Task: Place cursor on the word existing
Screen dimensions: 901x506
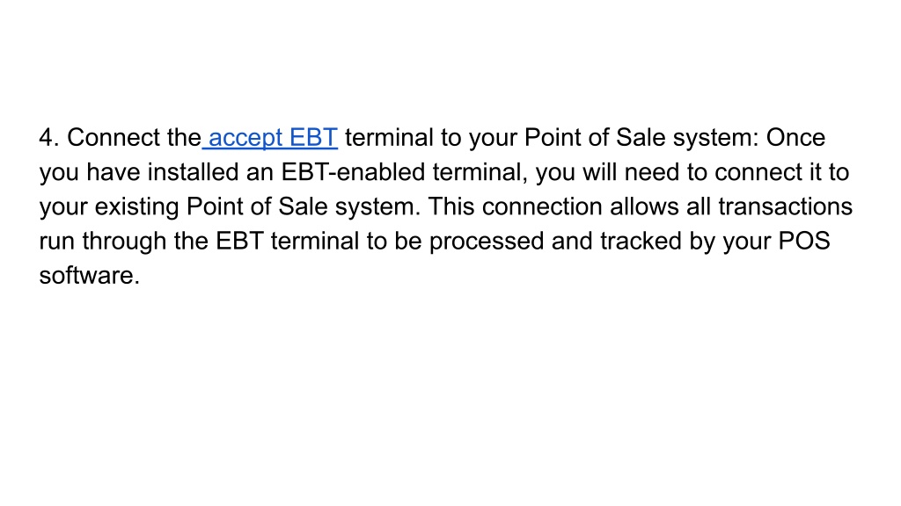Action: point(136,207)
